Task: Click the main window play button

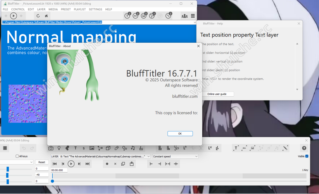Action: coord(14,16)
